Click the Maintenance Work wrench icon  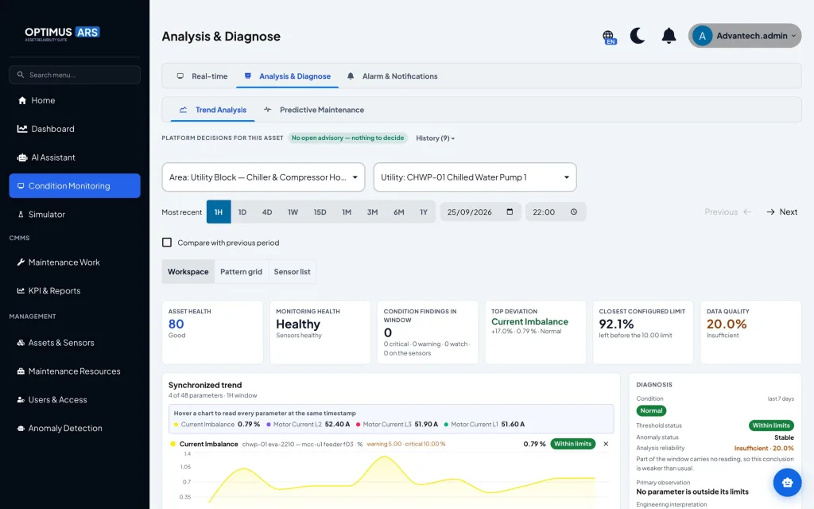21,262
